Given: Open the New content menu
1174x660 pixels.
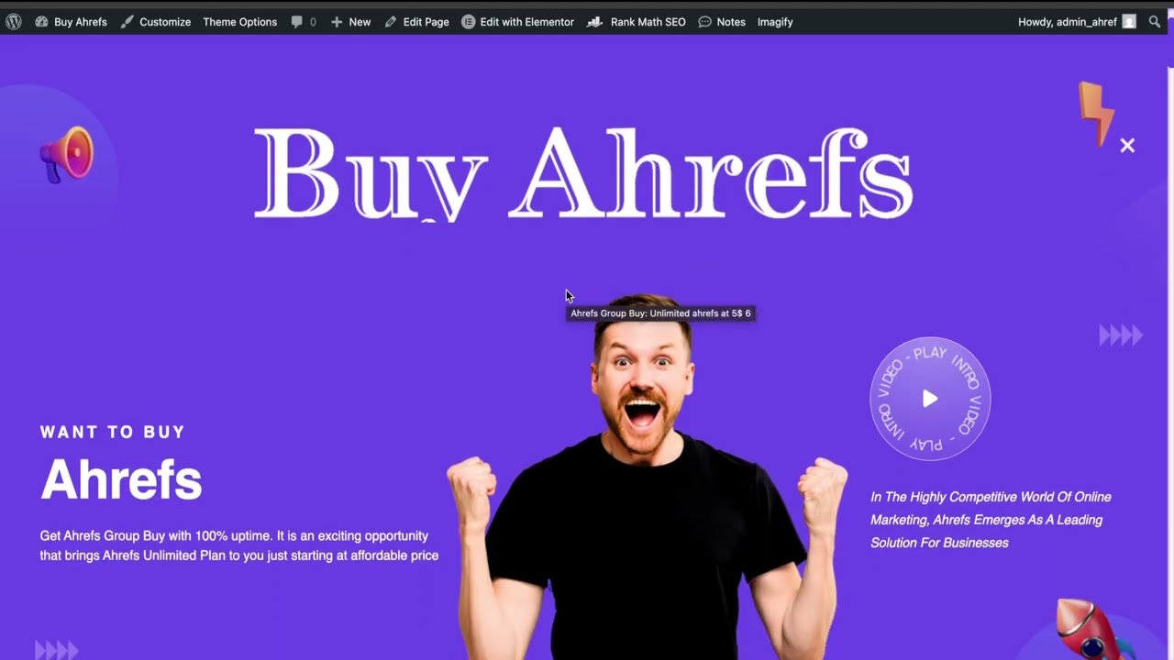Looking at the screenshot, I should click(x=350, y=21).
